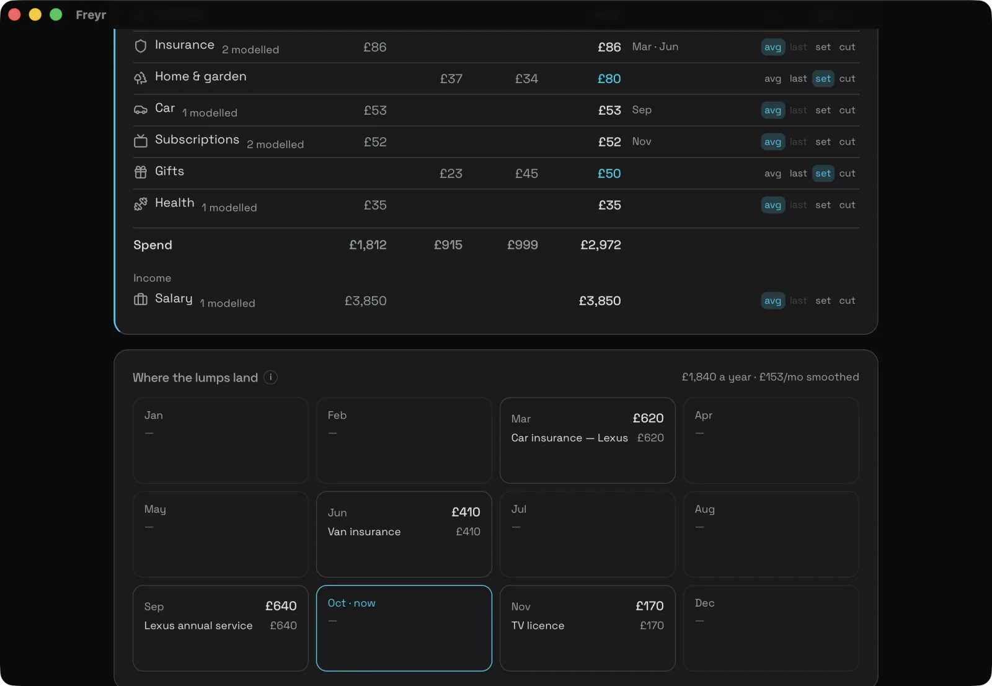This screenshot has height=686, width=992.
Task: Click the Salary briefcase icon
Action: 141,300
